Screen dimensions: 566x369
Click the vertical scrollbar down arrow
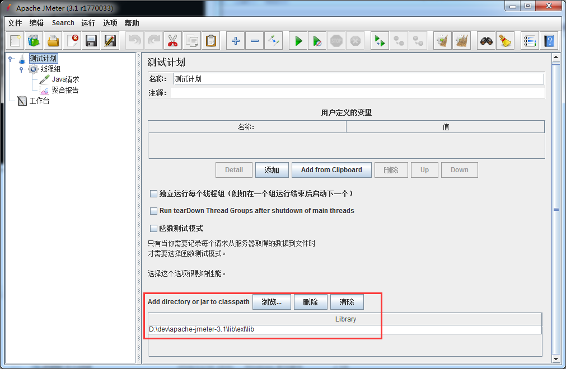556,359
